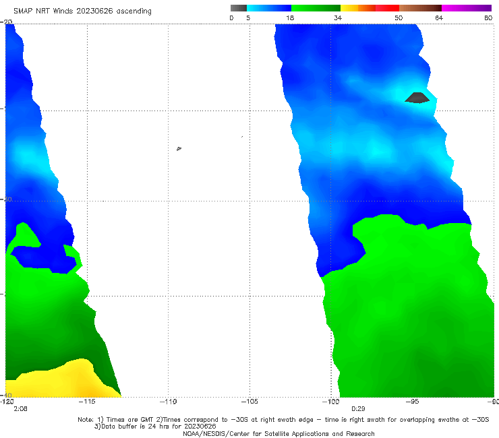Image resolution: width=499 pixels, height=438 pixels.
Task: Click the gray 0-5 segment of the color bar
Action: 238,8
